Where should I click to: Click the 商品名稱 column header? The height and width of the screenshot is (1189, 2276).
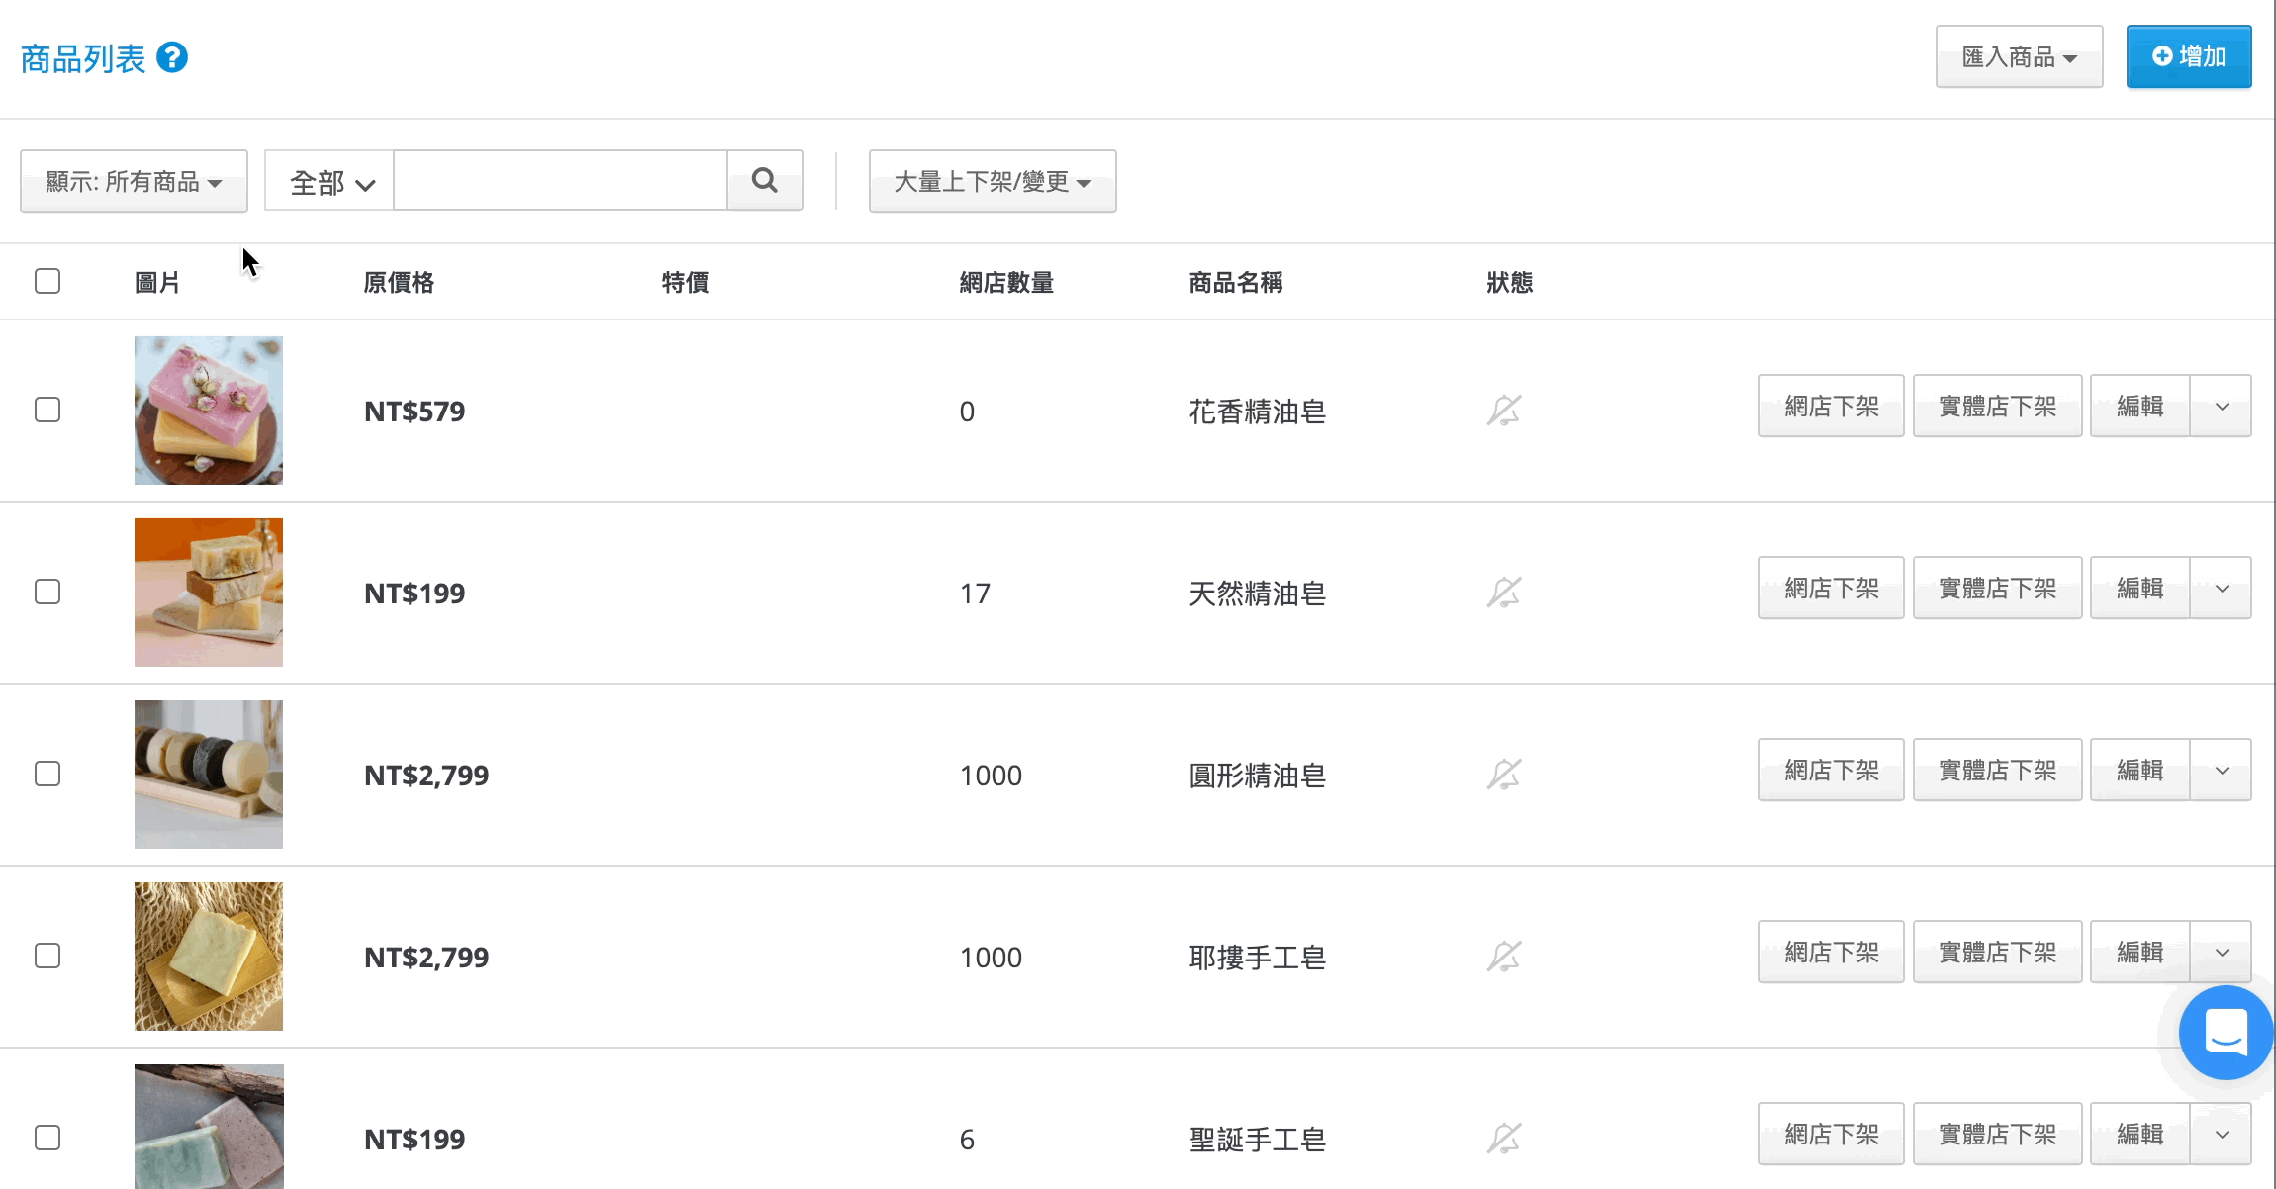(x=1236, y=282)
